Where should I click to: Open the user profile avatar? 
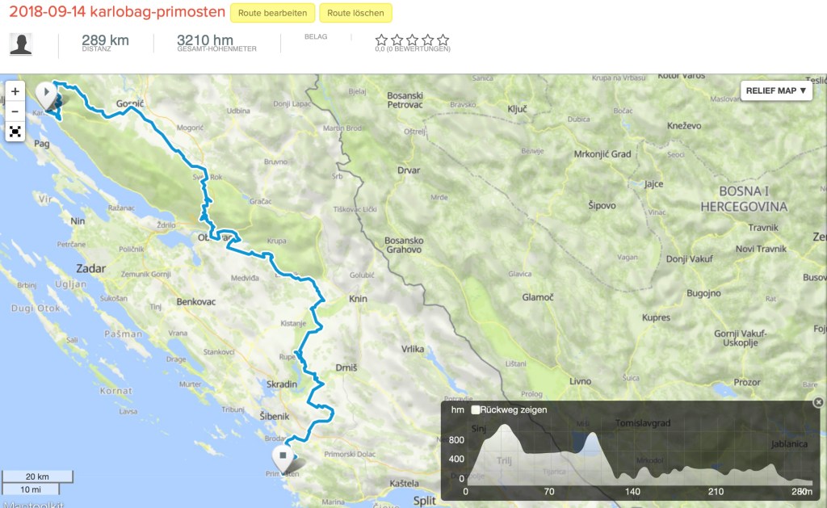[x=21, y=44]
